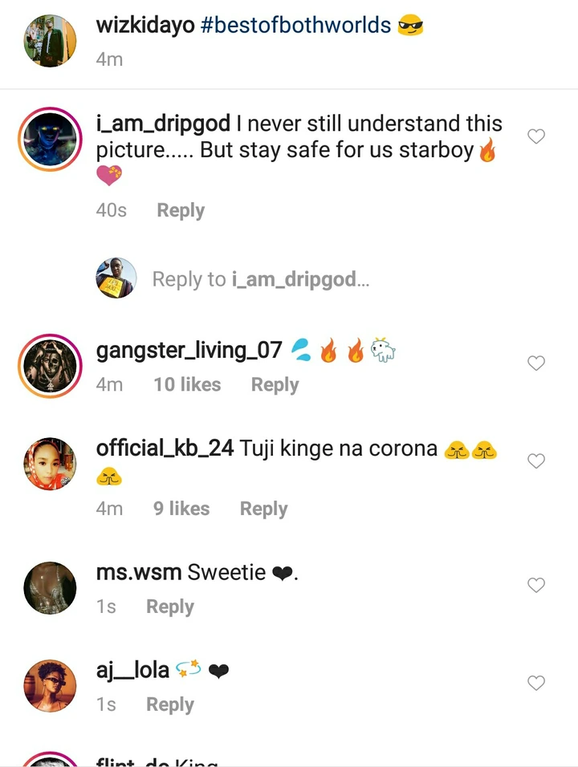The height and width of the screenshot is (767, 578).
Task: Show the 9 likes on official_kb_24's comment
Action: [x=181, y=509]
